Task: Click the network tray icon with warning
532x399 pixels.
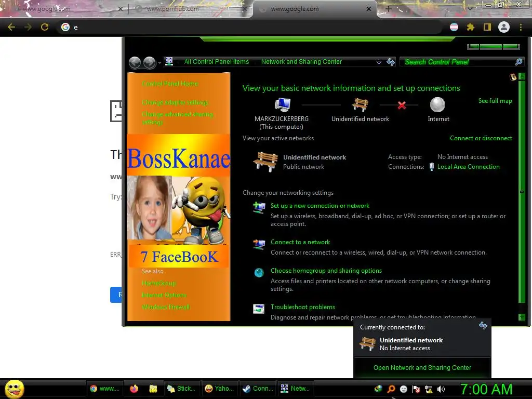Action: click(x=429, y=389)
